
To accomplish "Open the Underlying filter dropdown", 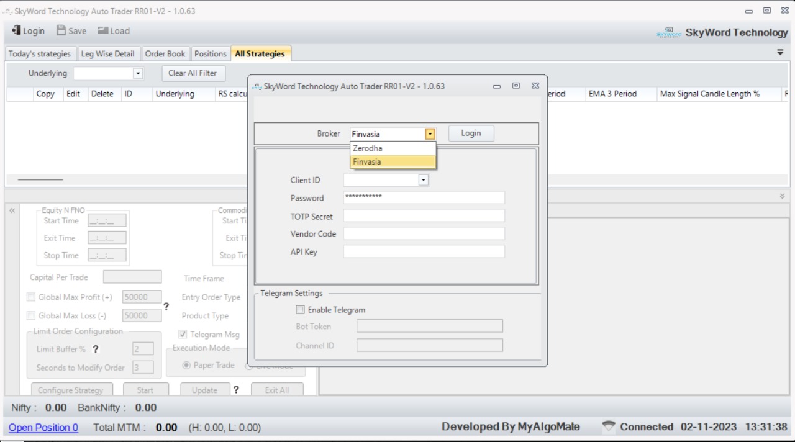I will point(138,73).
